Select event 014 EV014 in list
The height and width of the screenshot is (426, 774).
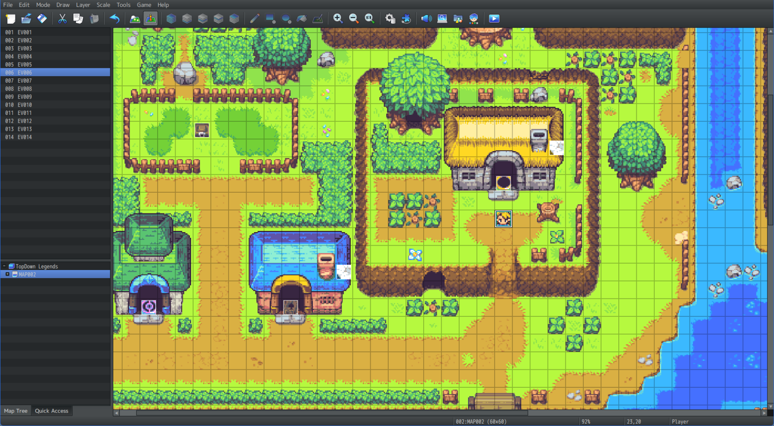(55, 137)
